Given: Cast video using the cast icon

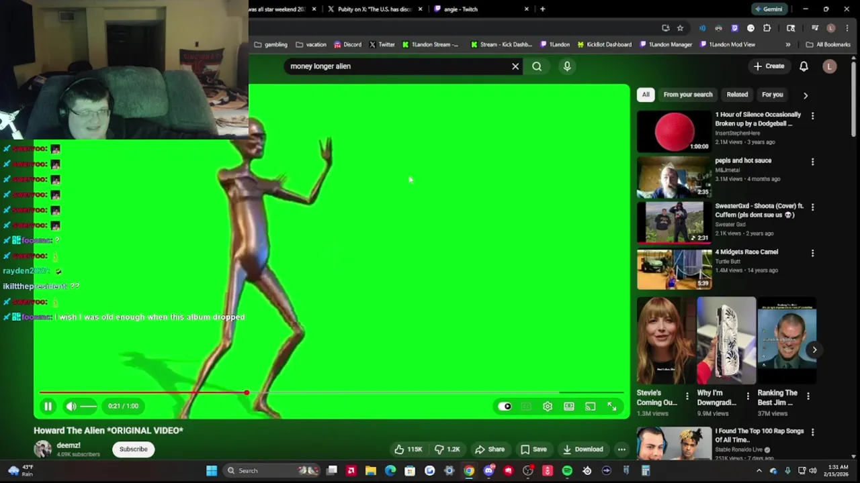Looking at the screenshot, I should click(590, 406).
